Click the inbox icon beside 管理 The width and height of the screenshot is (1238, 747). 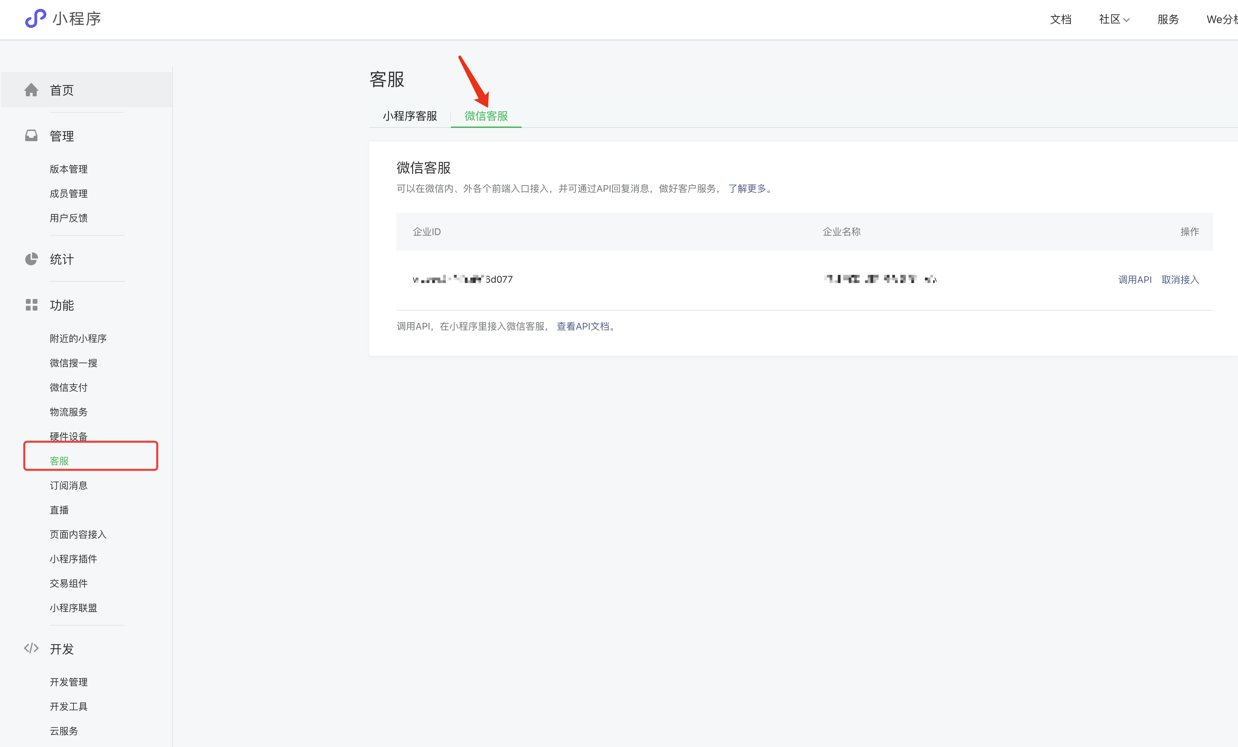tap(31, 136)
